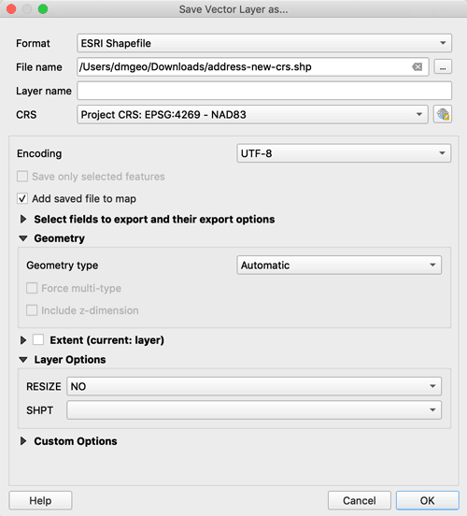Viewport: 467px width, 516px height.
Task: Clear the file name text field
Action: pyautogui.click(x=417, y=67)
